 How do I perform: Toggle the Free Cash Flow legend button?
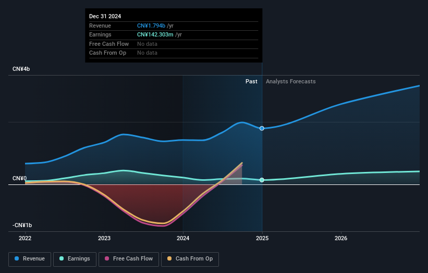[129, 259]
